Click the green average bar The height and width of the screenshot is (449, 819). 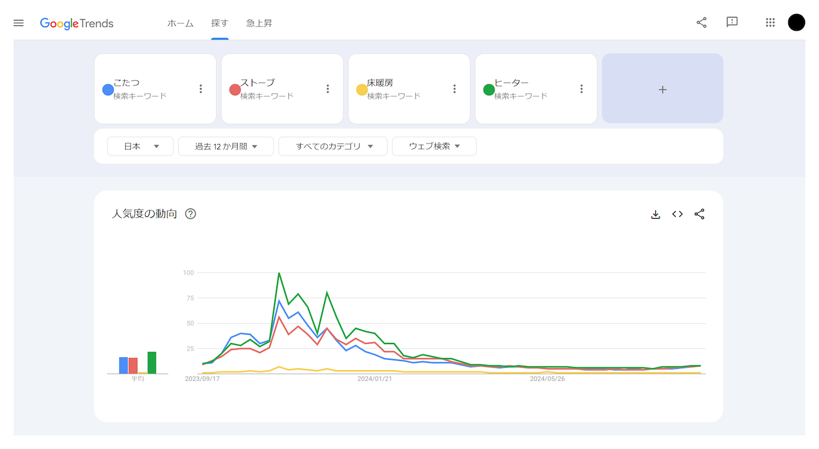[152, 363]
